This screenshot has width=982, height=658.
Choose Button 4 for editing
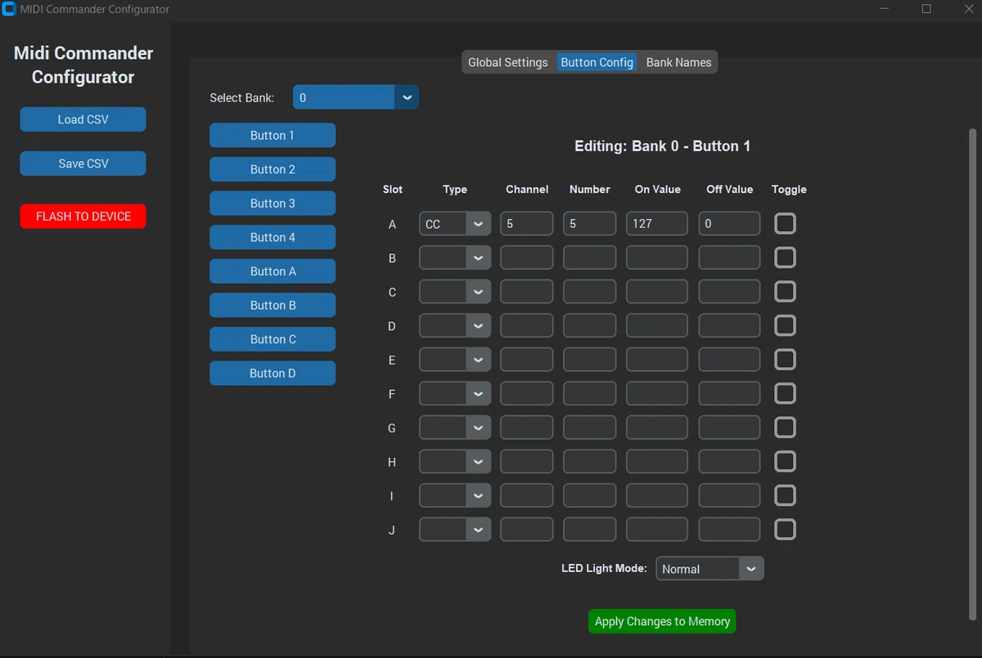pyautogui.click(x=273, y=237)
